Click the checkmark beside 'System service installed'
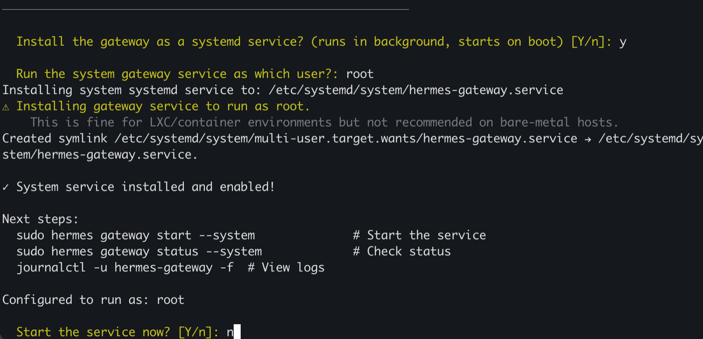Image resolution: width=703 pixels, height=339 pixels. (x=6, y=187)
